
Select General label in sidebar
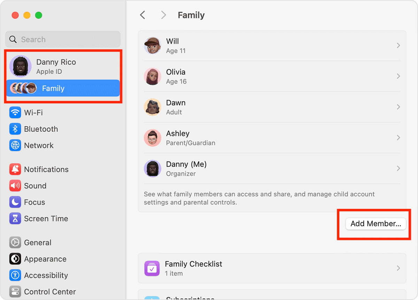38,242
